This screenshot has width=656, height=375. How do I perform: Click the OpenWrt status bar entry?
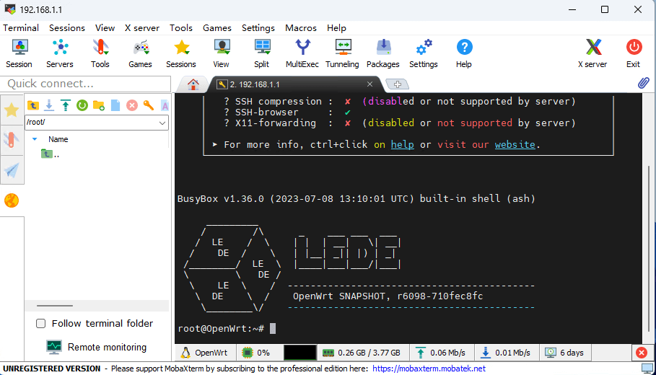click(x=204, y=353)
